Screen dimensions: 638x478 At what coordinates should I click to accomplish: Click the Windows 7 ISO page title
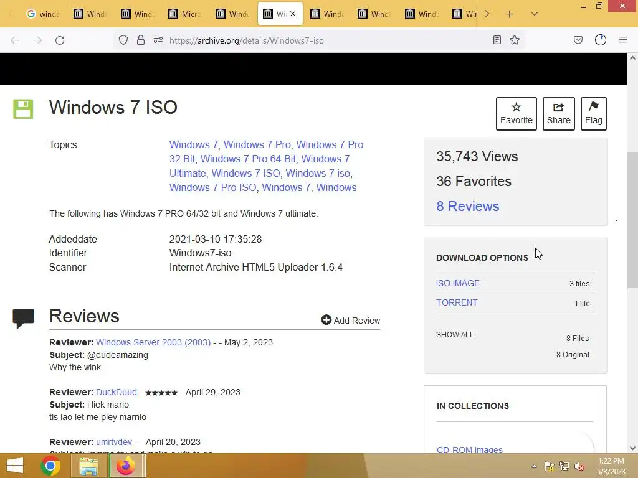(x=113, y=108)
